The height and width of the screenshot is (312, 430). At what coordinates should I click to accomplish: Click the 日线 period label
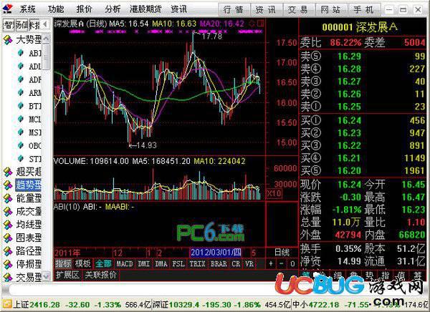tap(282, 253)
